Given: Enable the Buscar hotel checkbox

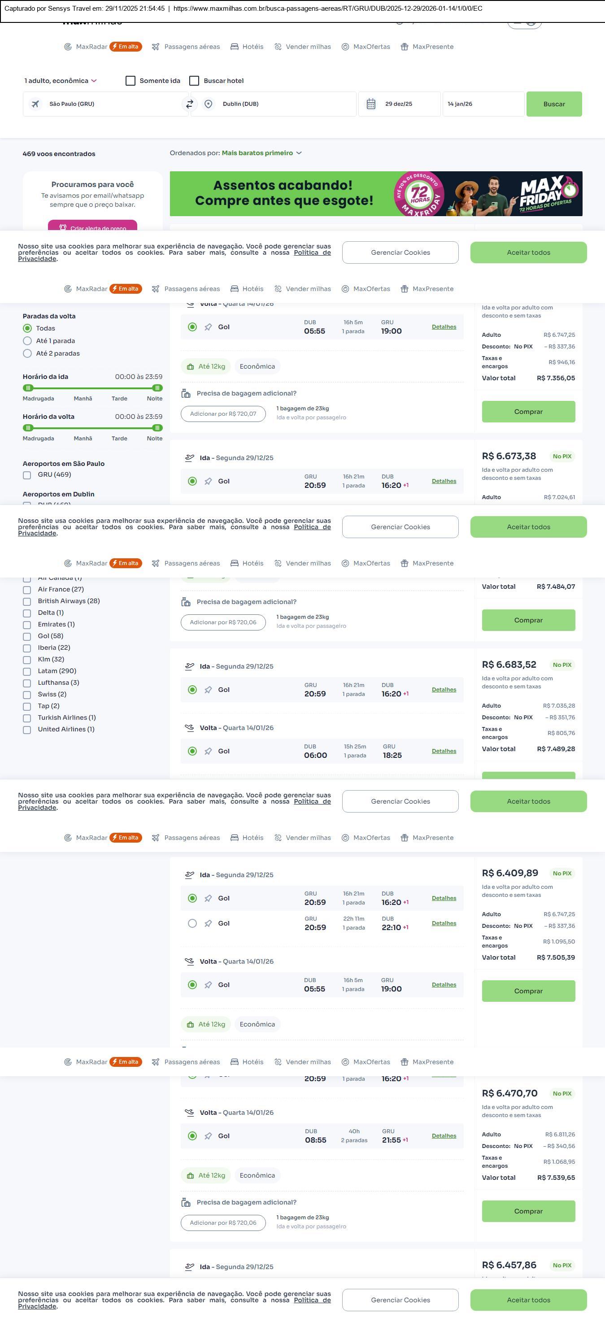Looking at the screenshot, I should (194, 81).
